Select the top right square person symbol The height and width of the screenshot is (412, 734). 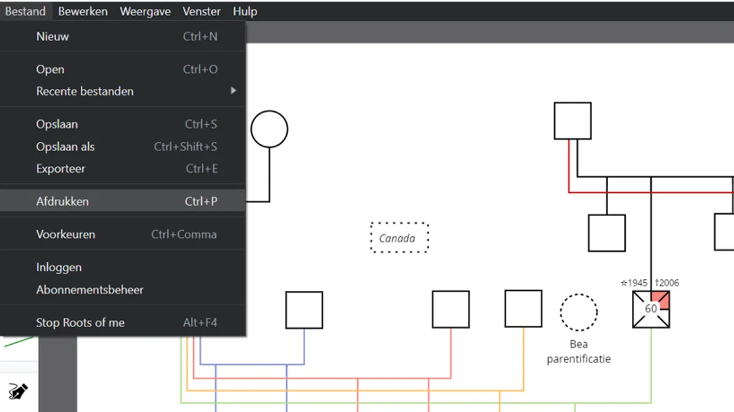[x=573, y=121]
